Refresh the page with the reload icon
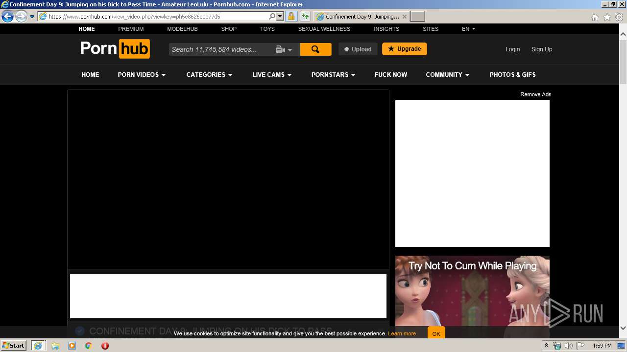The height and width of the screenshot is (352, 627). (x=305, y=17)
